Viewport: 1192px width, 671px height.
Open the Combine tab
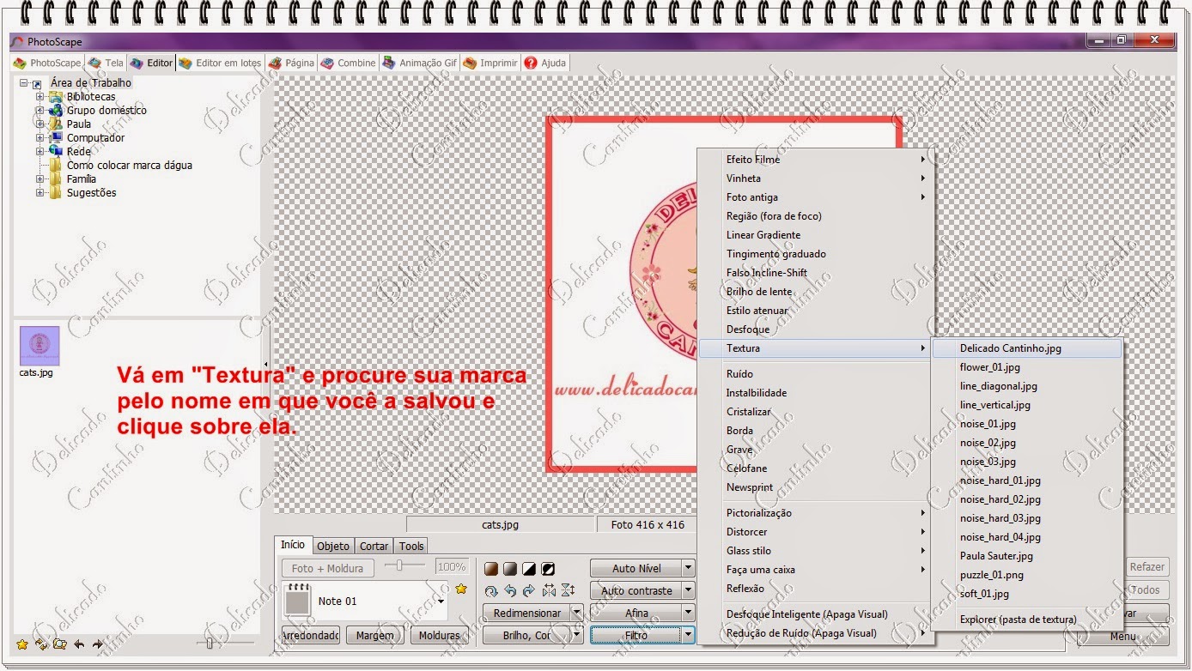348,63
